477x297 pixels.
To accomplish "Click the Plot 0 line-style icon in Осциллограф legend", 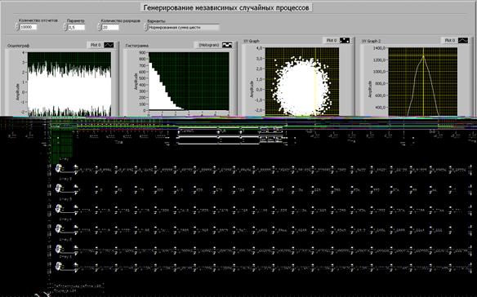I will pos(109,45).
